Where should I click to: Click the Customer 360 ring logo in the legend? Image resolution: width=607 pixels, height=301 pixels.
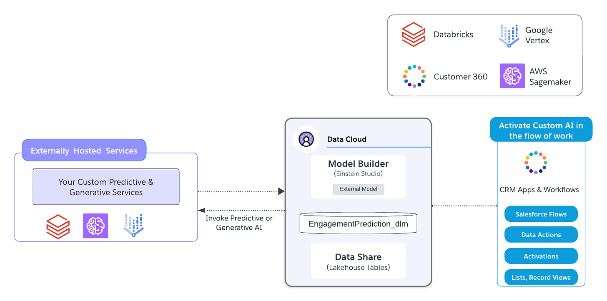click(414, 76)
